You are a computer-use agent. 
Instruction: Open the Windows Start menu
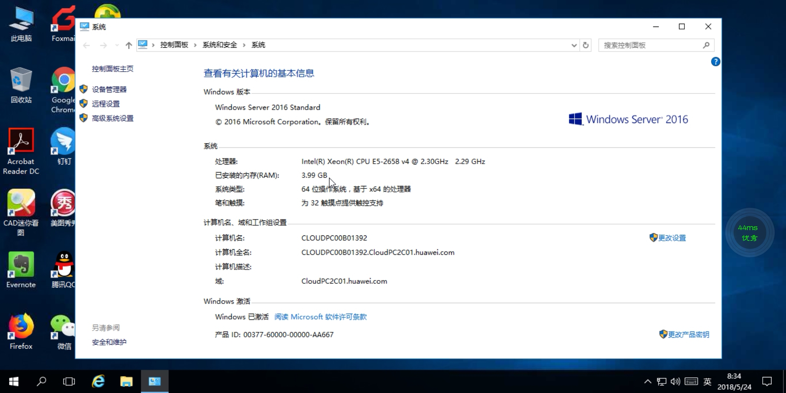click(13, 381)
